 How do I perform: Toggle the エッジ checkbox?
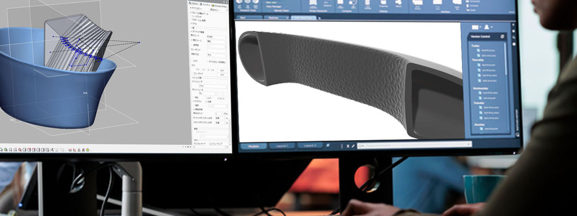click(207, 98)
